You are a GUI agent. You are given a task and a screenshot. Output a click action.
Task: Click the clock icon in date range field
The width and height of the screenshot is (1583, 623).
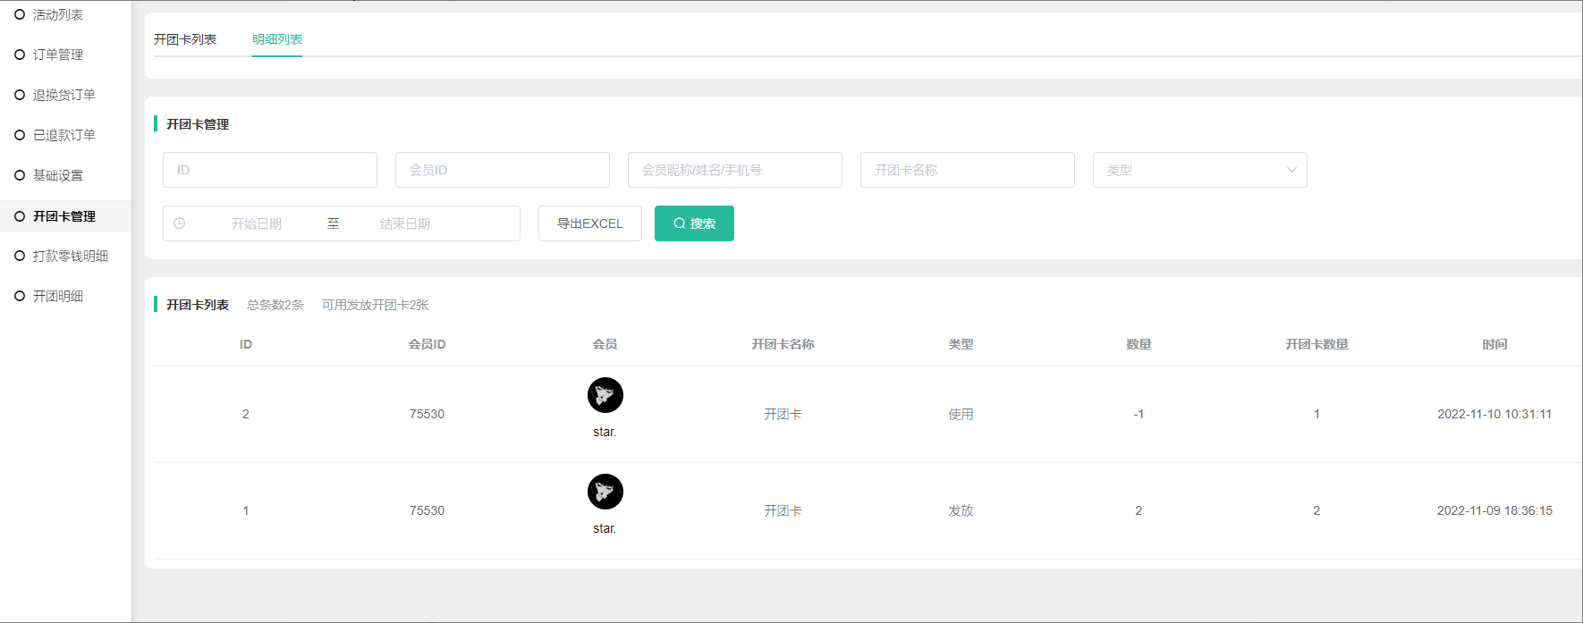pyautogui.click(x=180, y=223)
